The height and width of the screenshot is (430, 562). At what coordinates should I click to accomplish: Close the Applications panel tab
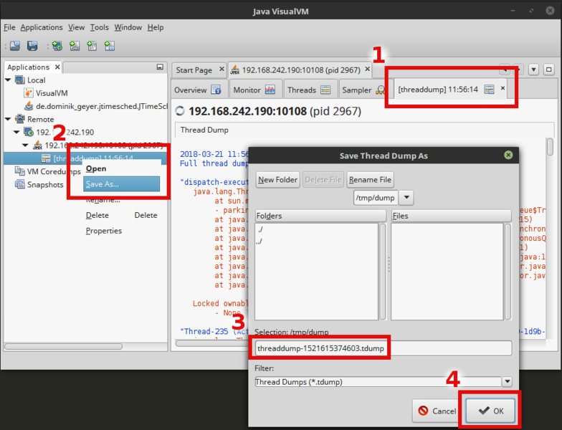click(56, 67)
